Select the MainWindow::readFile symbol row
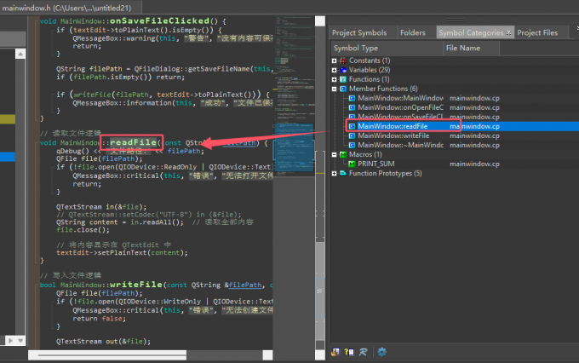This screenshot has height=363, width=579. 454,126
